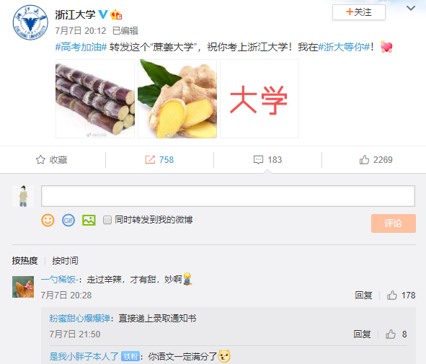Like the comment with 178 thumbs-up
The width and height of the screenshot is (426, 364).
click(392, 295)
